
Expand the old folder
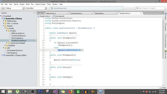click(x=4, y=48)
